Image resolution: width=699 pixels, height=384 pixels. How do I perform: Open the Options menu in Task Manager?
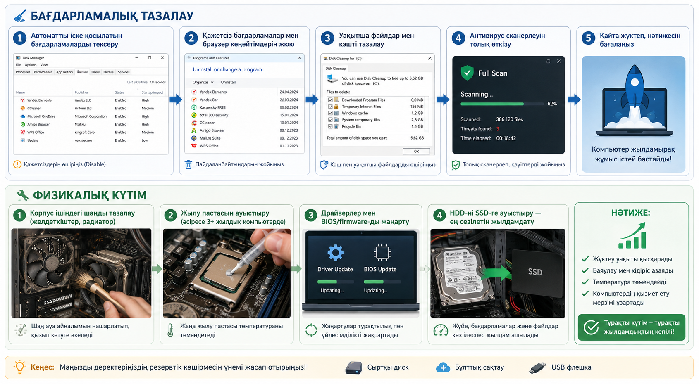30,65
